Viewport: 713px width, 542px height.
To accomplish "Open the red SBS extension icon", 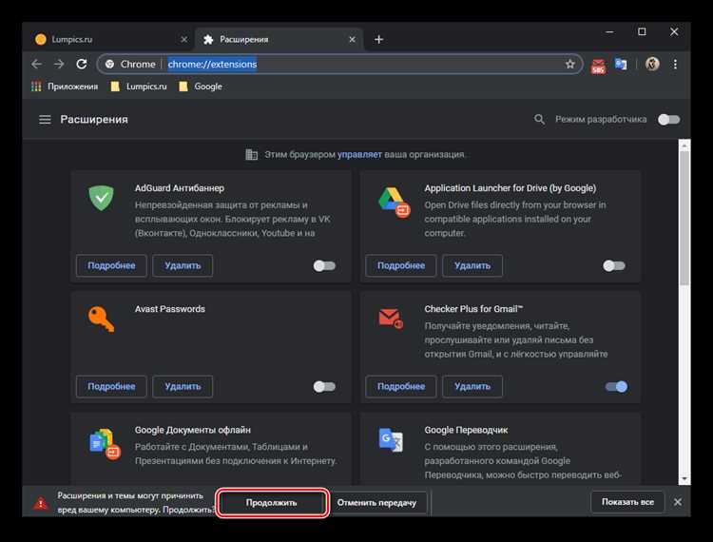I will pyautogui.click(x=598, y=66).
